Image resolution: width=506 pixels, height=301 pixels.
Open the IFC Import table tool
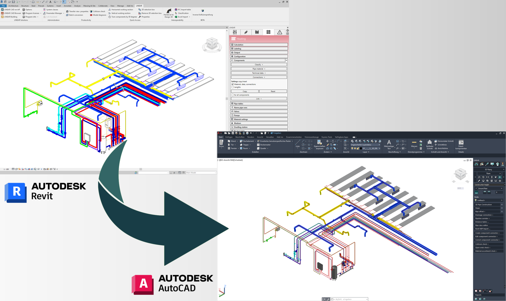176,10
